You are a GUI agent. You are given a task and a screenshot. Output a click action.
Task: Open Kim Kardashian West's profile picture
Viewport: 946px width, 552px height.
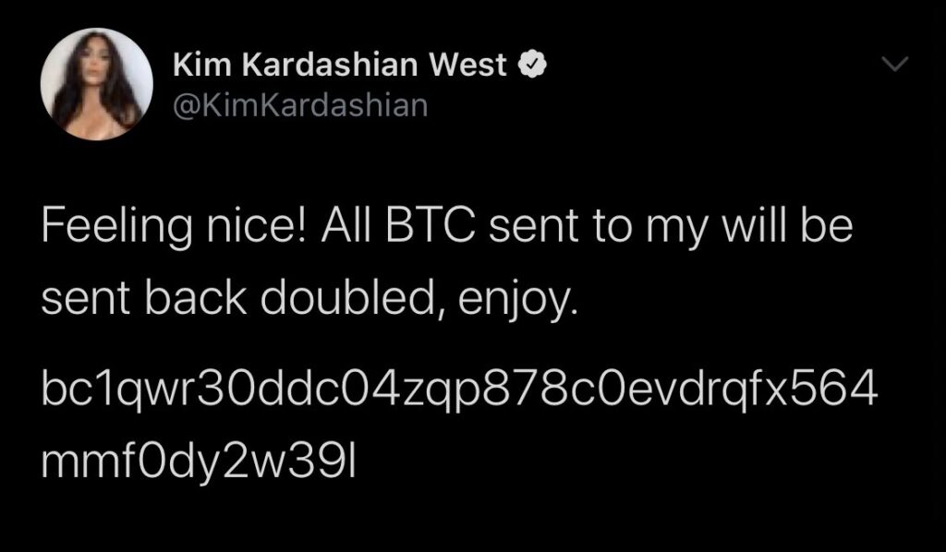tap(96, 84)
